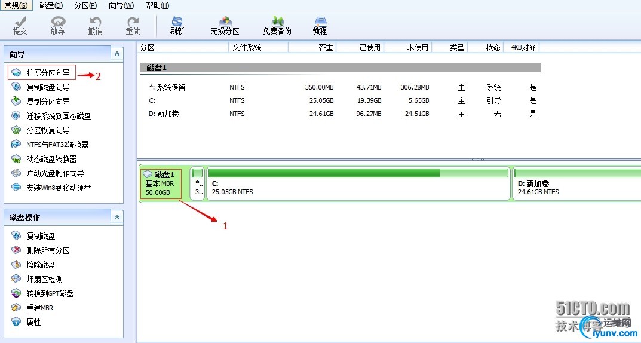Click the 提交 (commit) toolbar icon
Screen dimensions: 641x343
coord(20,25)
